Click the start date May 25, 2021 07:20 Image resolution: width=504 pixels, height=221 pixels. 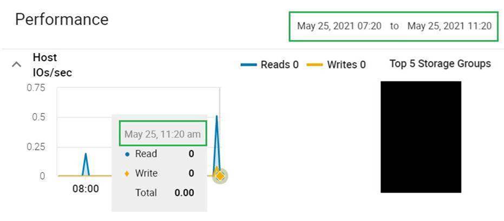(x=339, y=26)
